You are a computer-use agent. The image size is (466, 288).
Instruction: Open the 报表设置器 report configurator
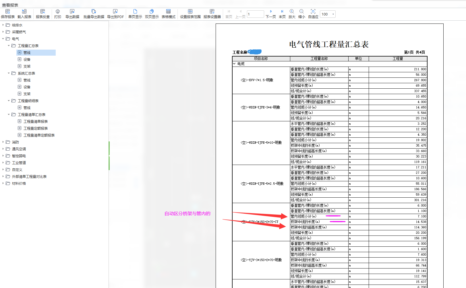[x=212, y=14]
